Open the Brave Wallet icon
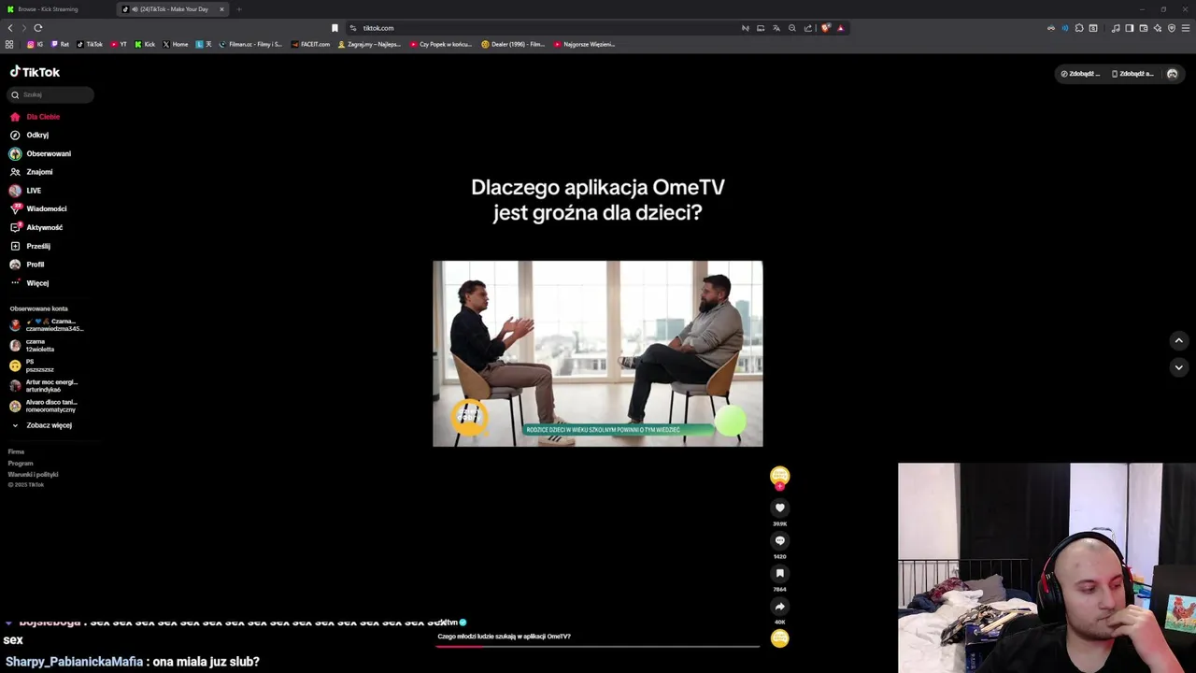 pyautogui.click(x=1143, y=28)
